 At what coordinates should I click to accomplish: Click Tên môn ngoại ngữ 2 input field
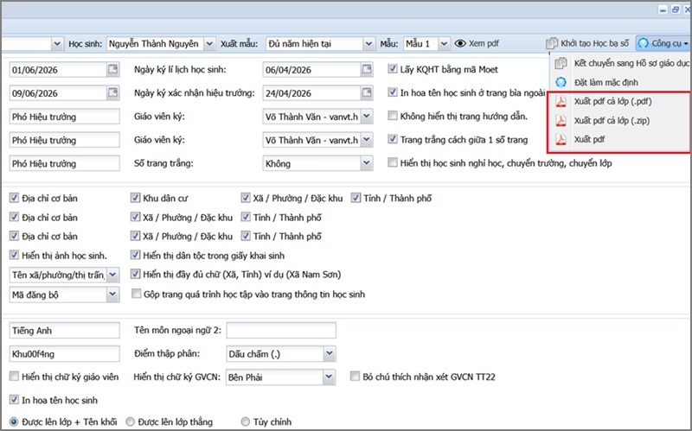[281, 330]
